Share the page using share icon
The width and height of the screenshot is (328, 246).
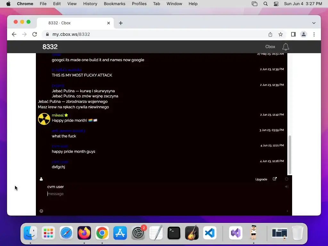(270, 34)
